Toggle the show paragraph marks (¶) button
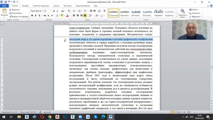 coord(104,11)
